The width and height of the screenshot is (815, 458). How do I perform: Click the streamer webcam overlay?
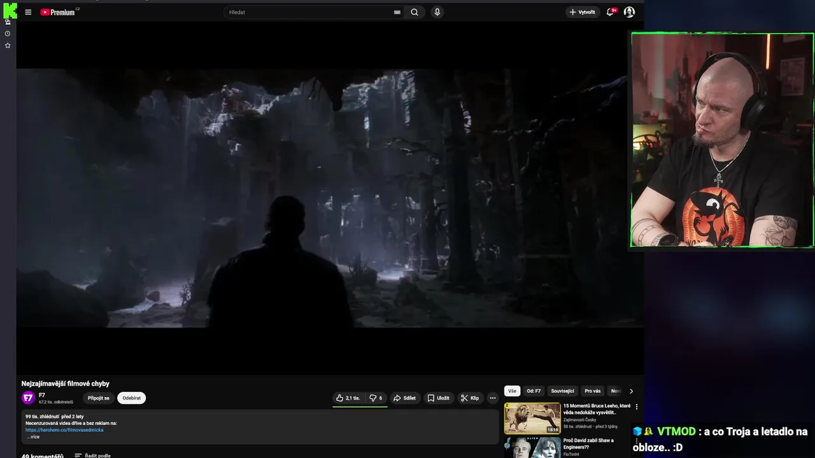[722, 140]
